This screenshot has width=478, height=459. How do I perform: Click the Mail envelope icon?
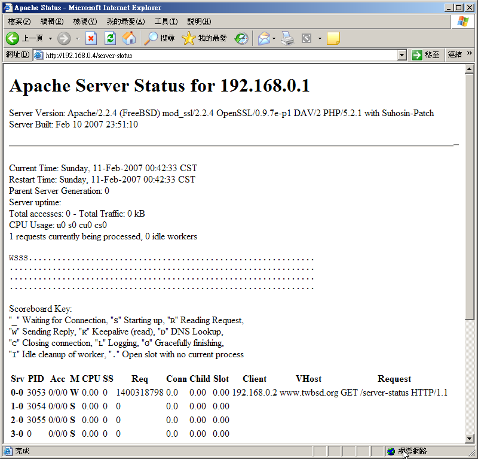coord(263,38)
